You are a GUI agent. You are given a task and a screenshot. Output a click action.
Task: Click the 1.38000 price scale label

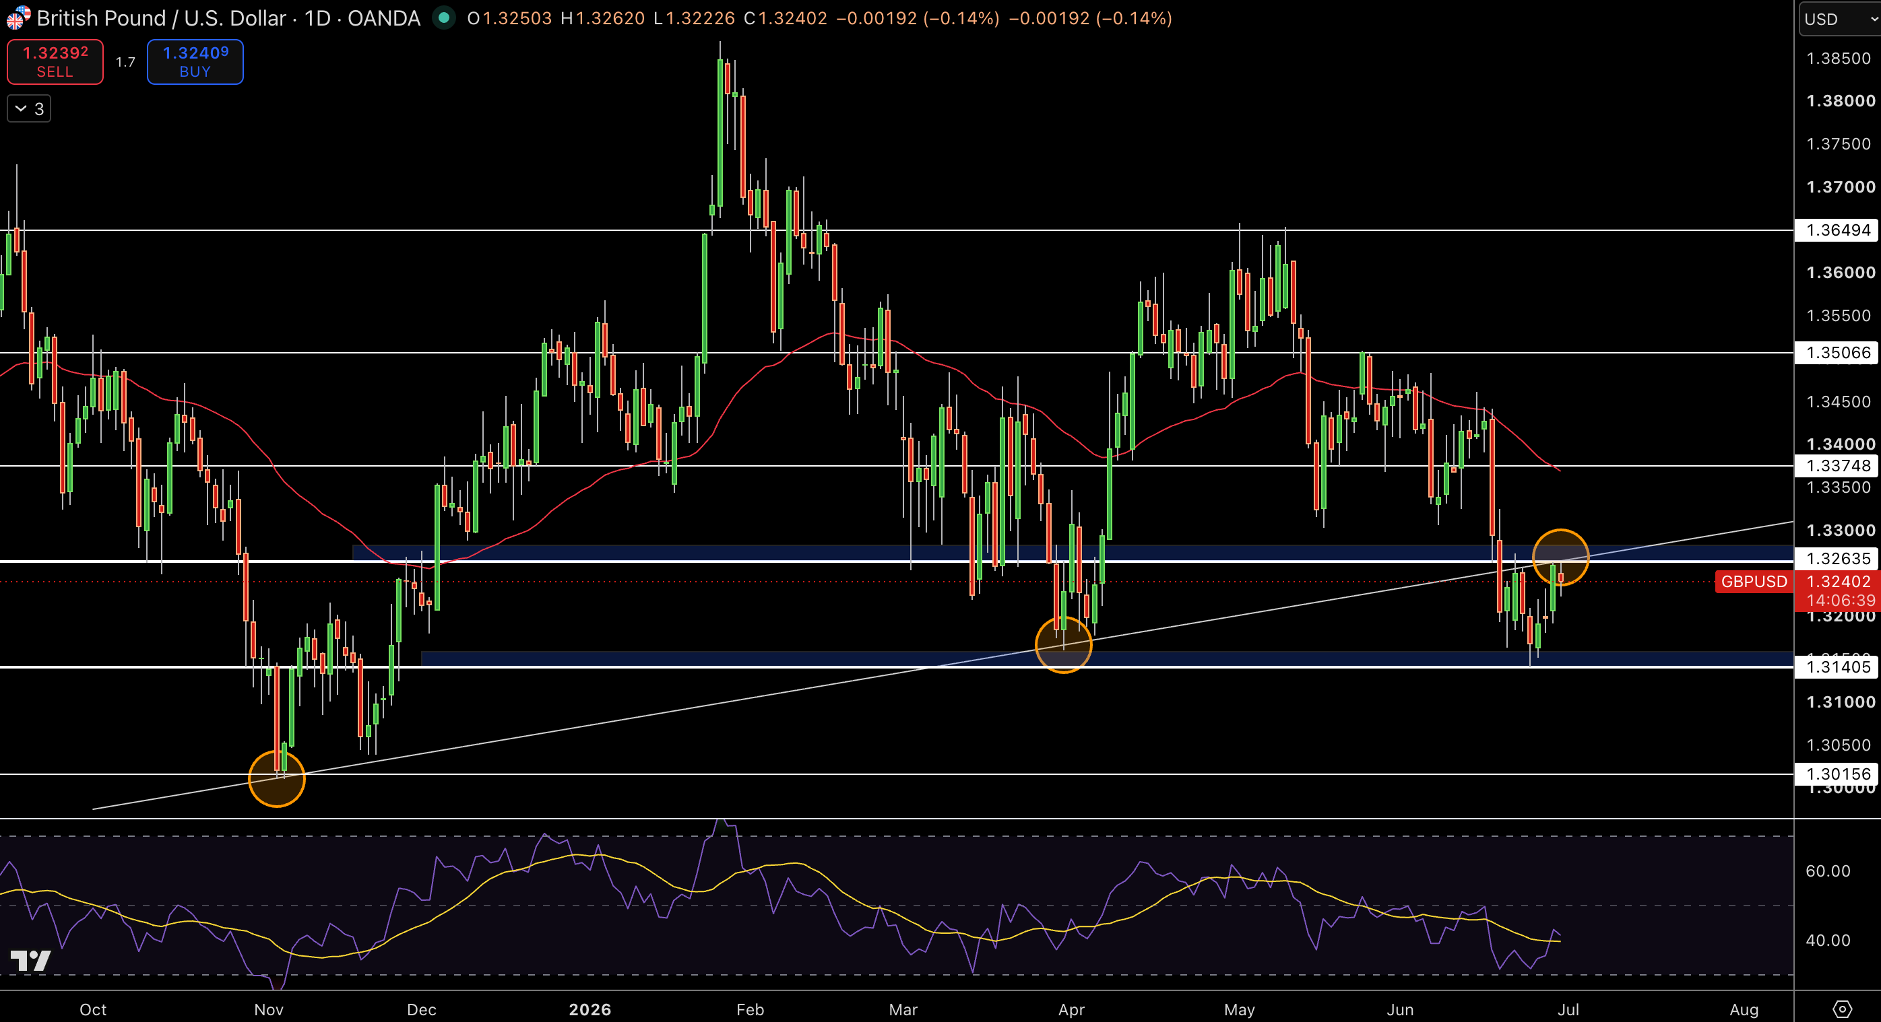(x=1840, y=101)
